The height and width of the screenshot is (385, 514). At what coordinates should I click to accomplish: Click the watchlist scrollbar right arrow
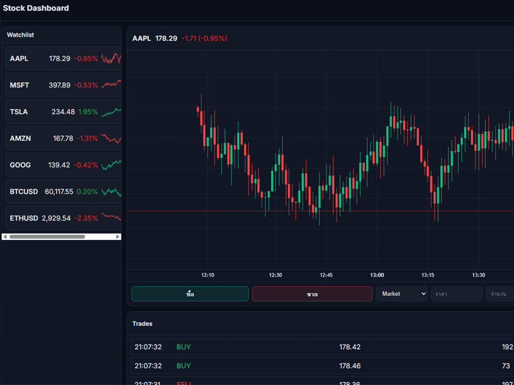click(118, 236)
